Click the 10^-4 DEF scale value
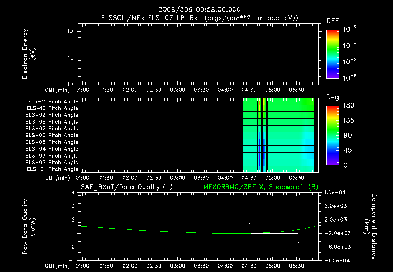393x272 pixels. pos(349,45)
